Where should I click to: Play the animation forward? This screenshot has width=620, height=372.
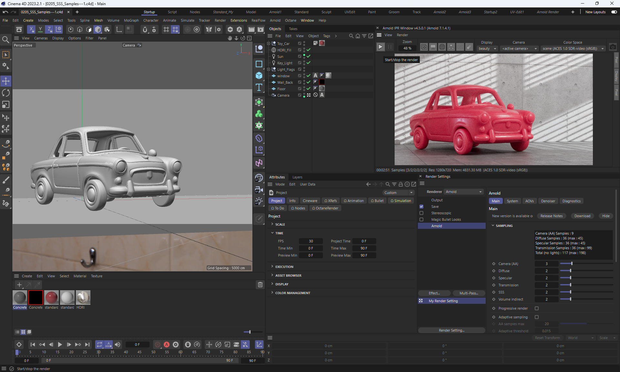coord(60,345)
